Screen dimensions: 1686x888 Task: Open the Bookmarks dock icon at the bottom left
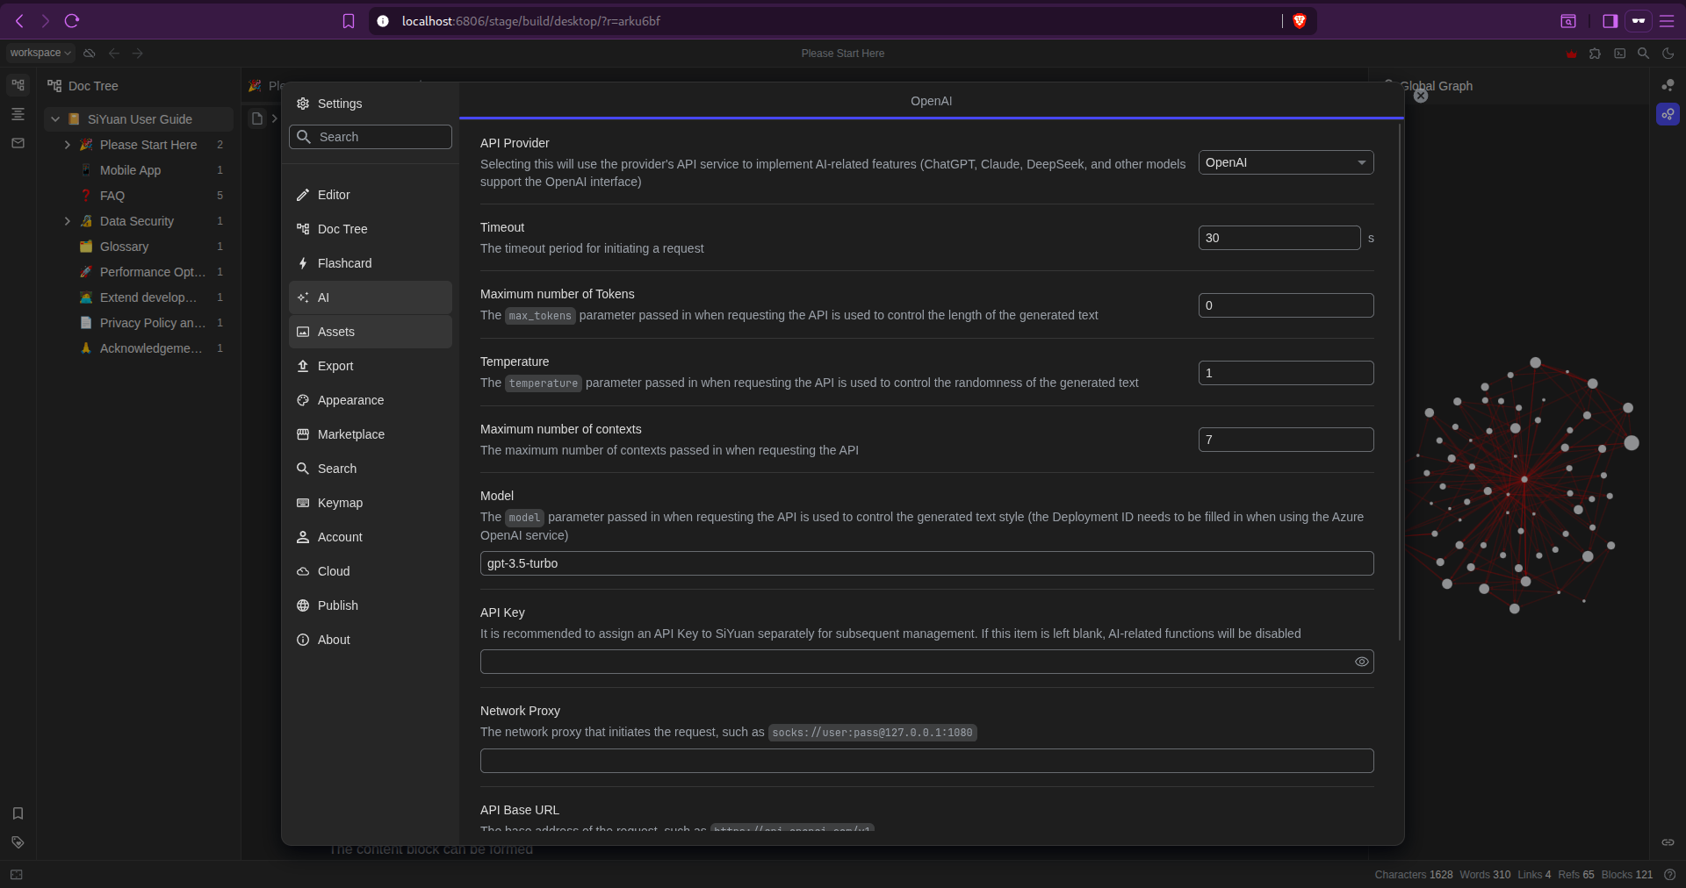click(x=18, y=813)
